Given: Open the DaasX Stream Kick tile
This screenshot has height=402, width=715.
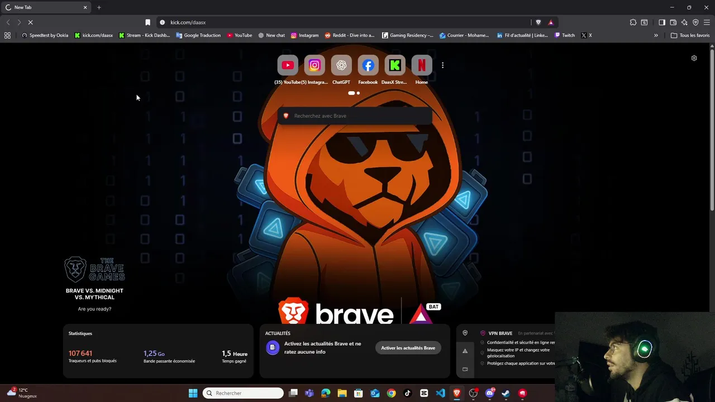Looking at the screenshot, I should [x=394, y=65].
